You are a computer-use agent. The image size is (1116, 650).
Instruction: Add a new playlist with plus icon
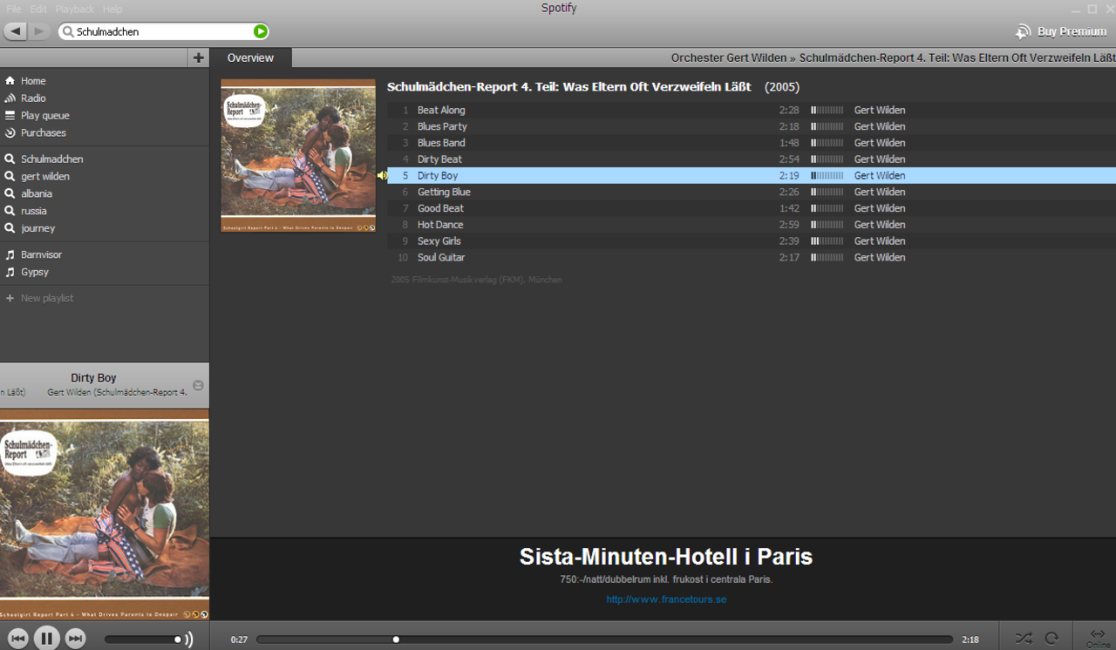199,58
